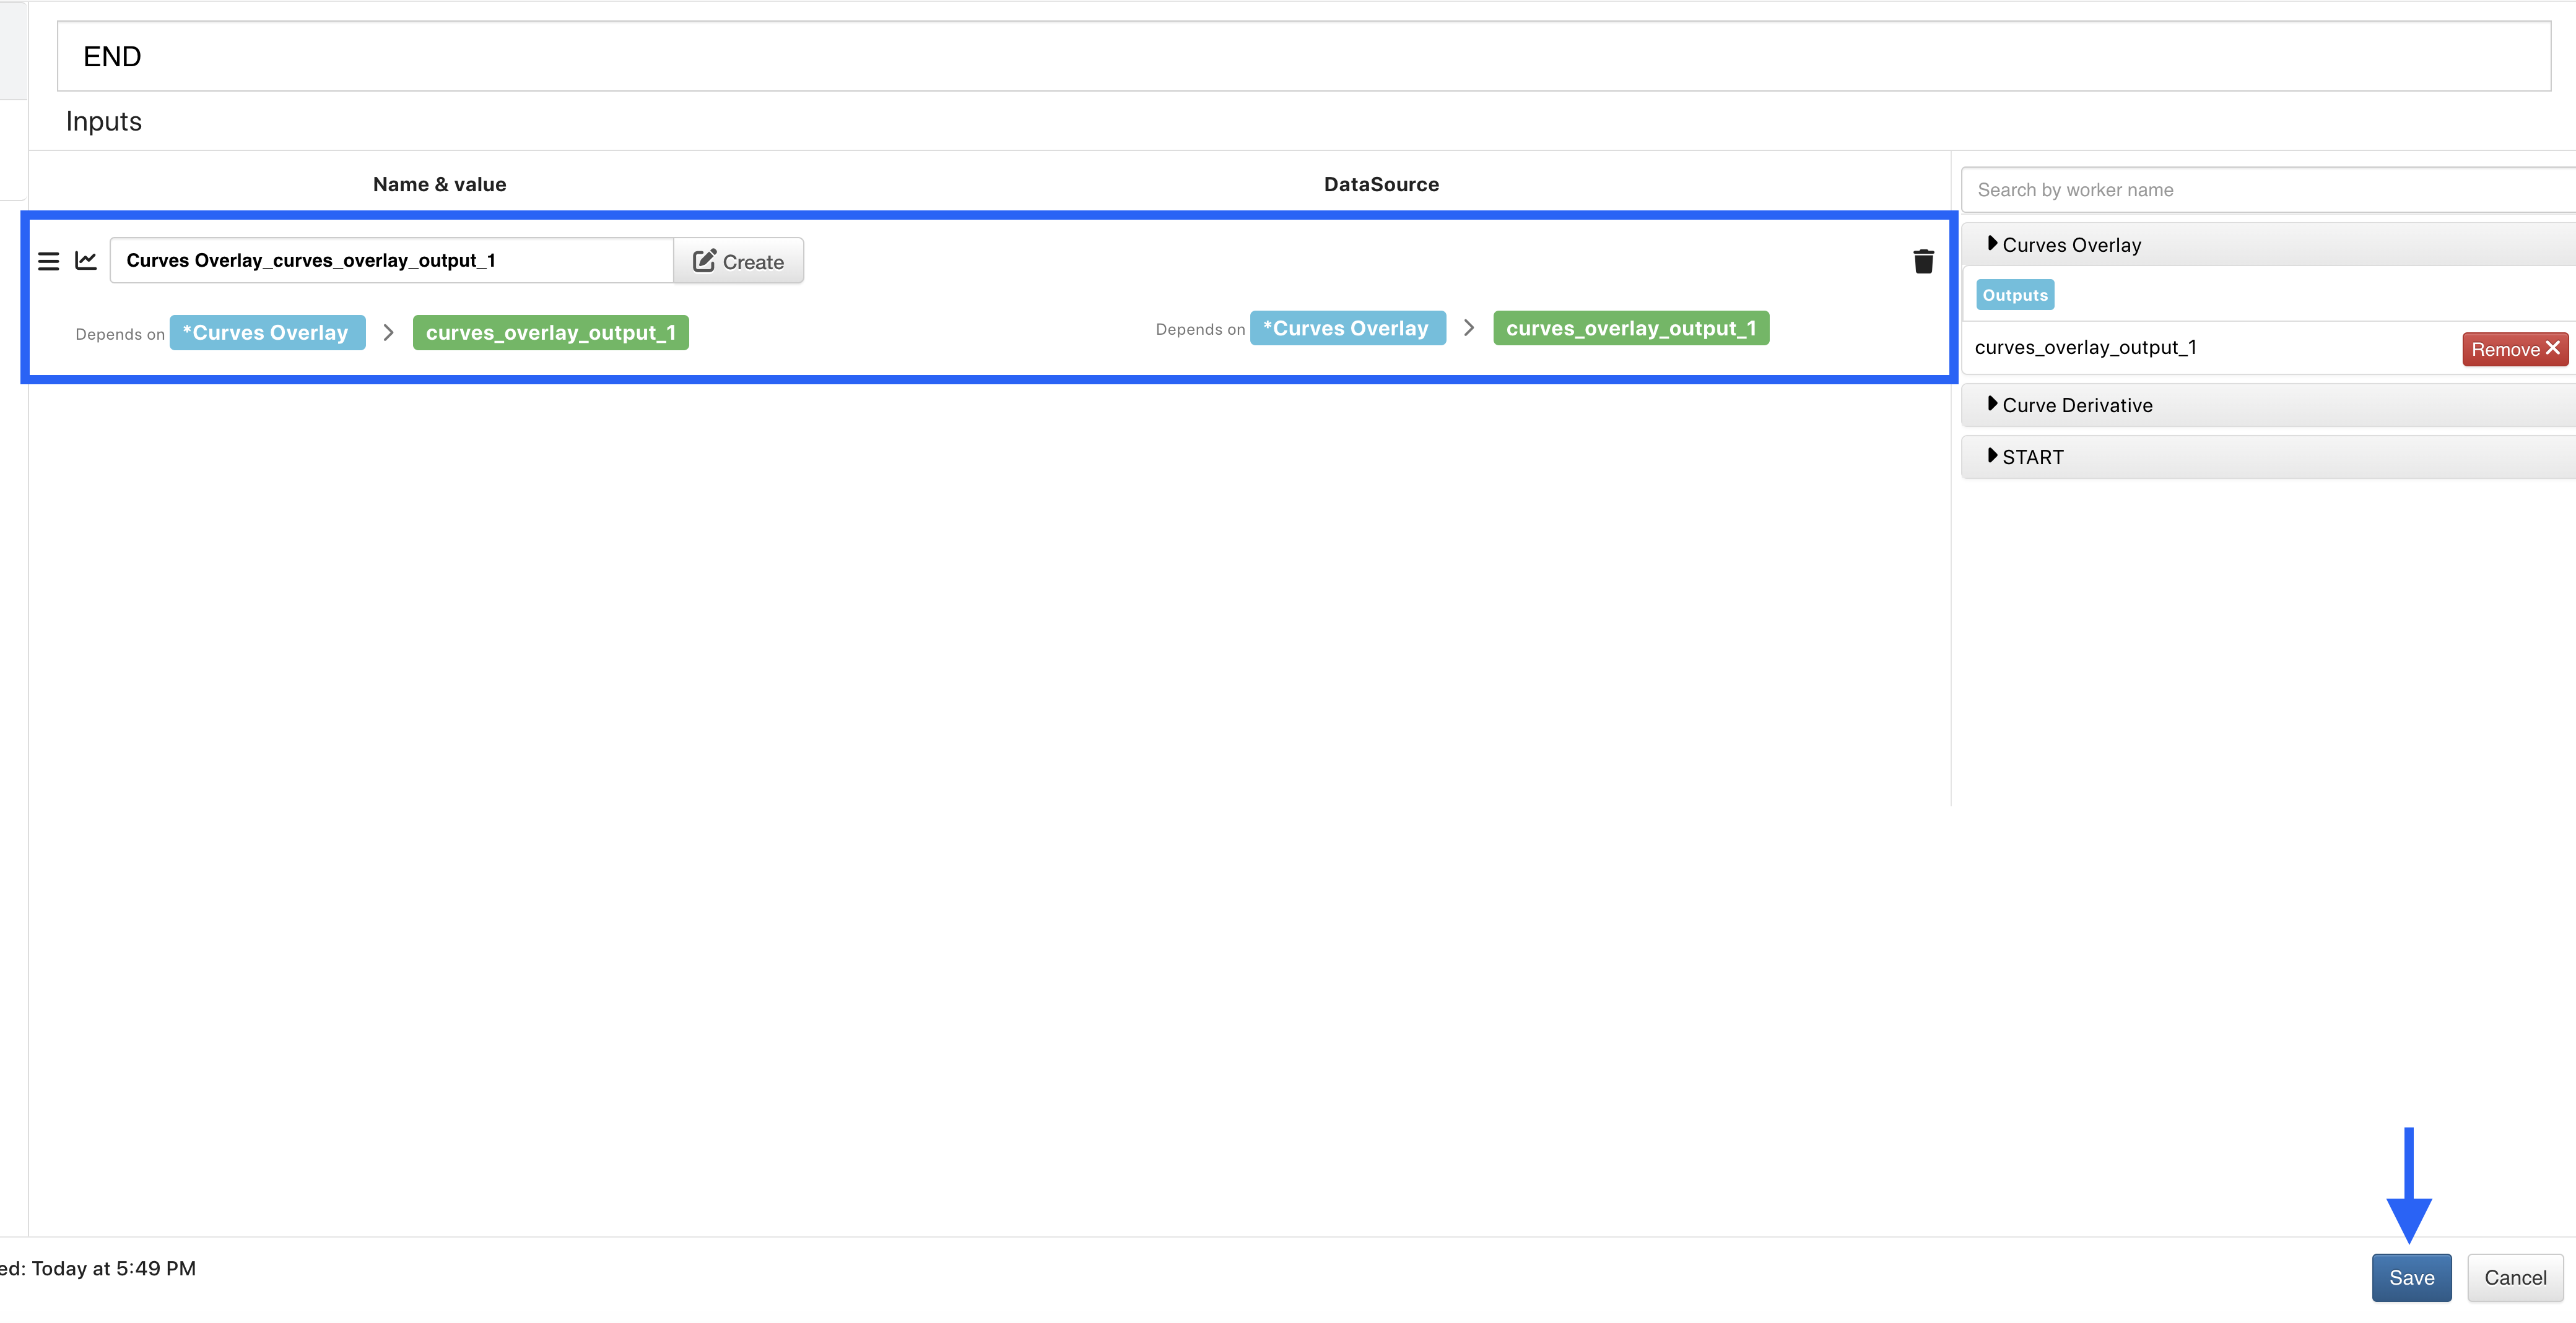Screen dimensions: 2576x1323
Task: Remove curves_overlay_output_1 output
Action: 2515,349
